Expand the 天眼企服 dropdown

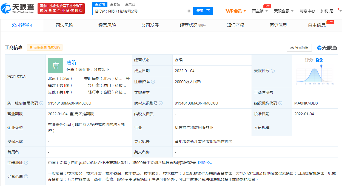pyautogui.click(x=284, y=11)
